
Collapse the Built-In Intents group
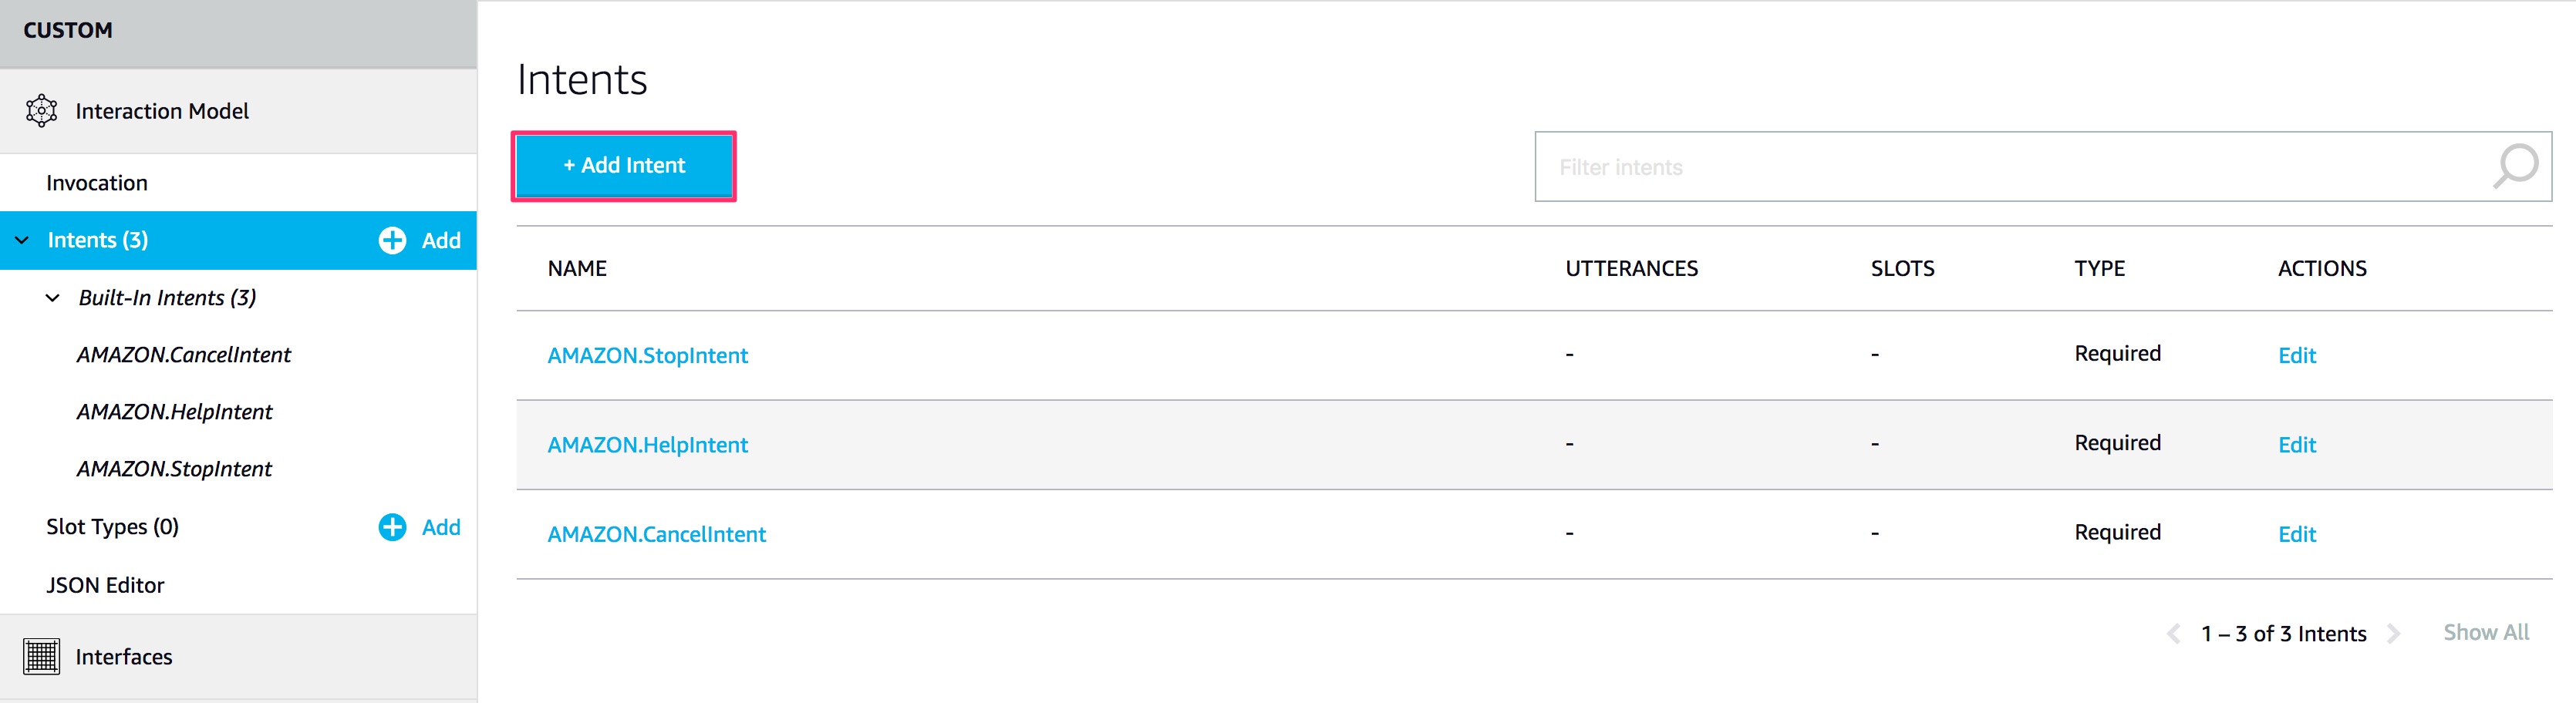[x=53, y=298]
